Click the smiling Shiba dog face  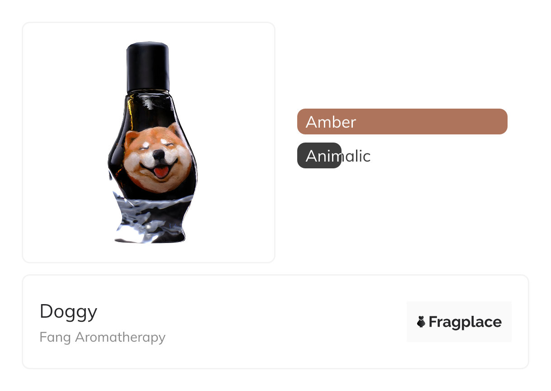[x=153, y=157]
